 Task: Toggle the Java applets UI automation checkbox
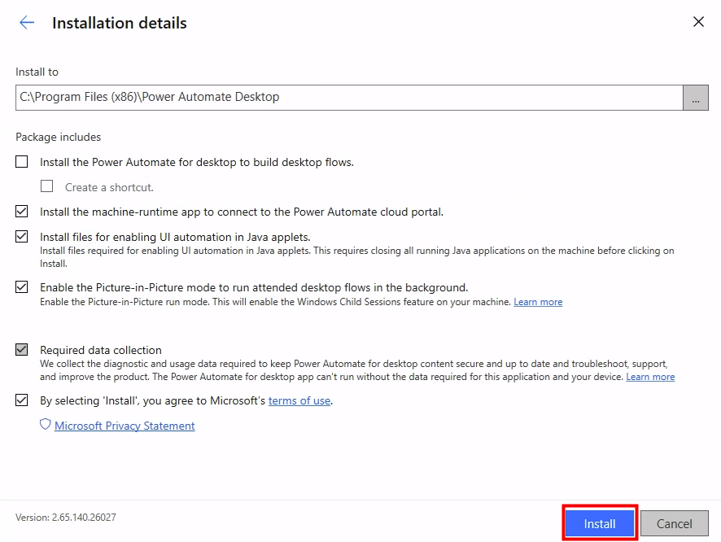click(22, 237)
